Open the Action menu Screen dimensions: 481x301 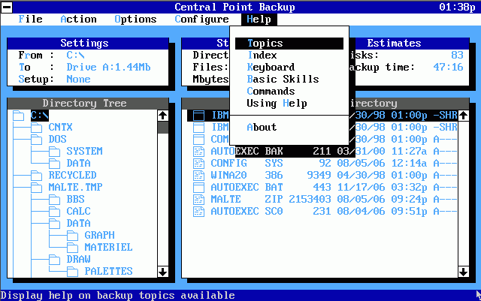point(78,19)
